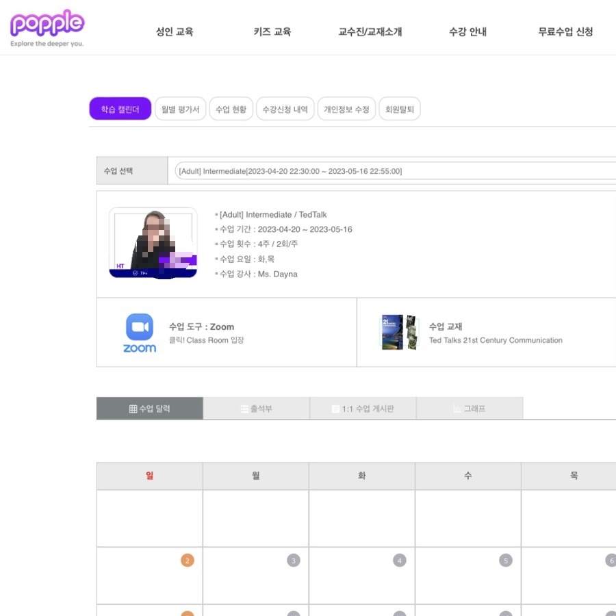The width and height of the screenshot is (616, 616).
Task: Enter the Class Room via 클릭! Class Room 입장
Action: click(206, 340)
